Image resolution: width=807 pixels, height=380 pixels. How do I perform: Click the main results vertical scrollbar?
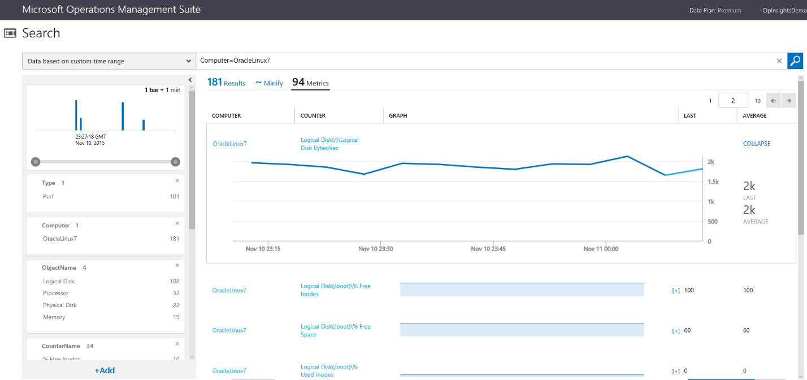click(x=800, y=158)
